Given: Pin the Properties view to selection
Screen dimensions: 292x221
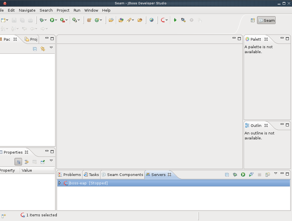Looking at the screenshot, I should (x=43, y=162).
